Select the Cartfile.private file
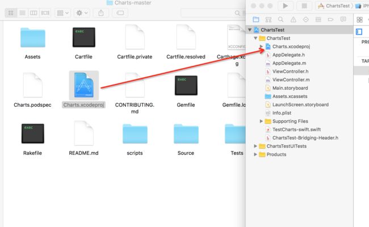This screenshot has width=369, height=227. 135,37
